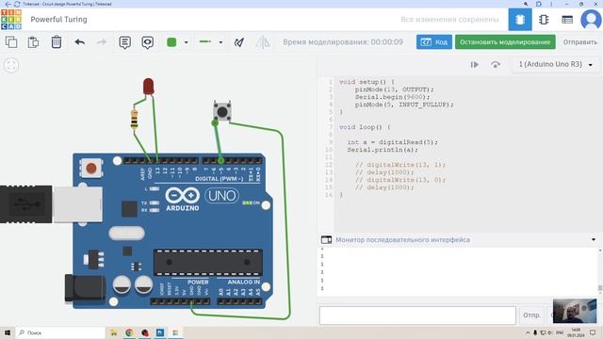
Task: Click the serial monitor input field
Action: (417, 315)
